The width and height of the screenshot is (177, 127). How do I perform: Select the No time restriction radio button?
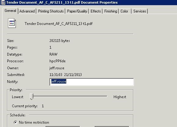[x=16, y=122]
